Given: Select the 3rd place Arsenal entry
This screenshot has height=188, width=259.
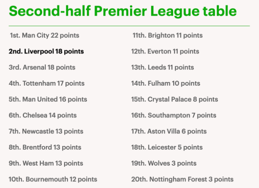Looking at the screenshot, I should click(x=42, y=67).
